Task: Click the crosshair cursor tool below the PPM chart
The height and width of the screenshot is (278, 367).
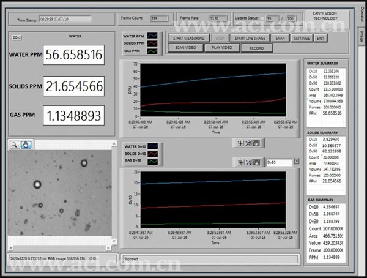Action: point(241,143)
